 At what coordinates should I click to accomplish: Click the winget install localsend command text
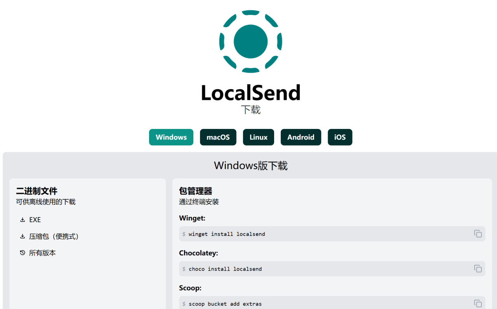pos(227,234)
